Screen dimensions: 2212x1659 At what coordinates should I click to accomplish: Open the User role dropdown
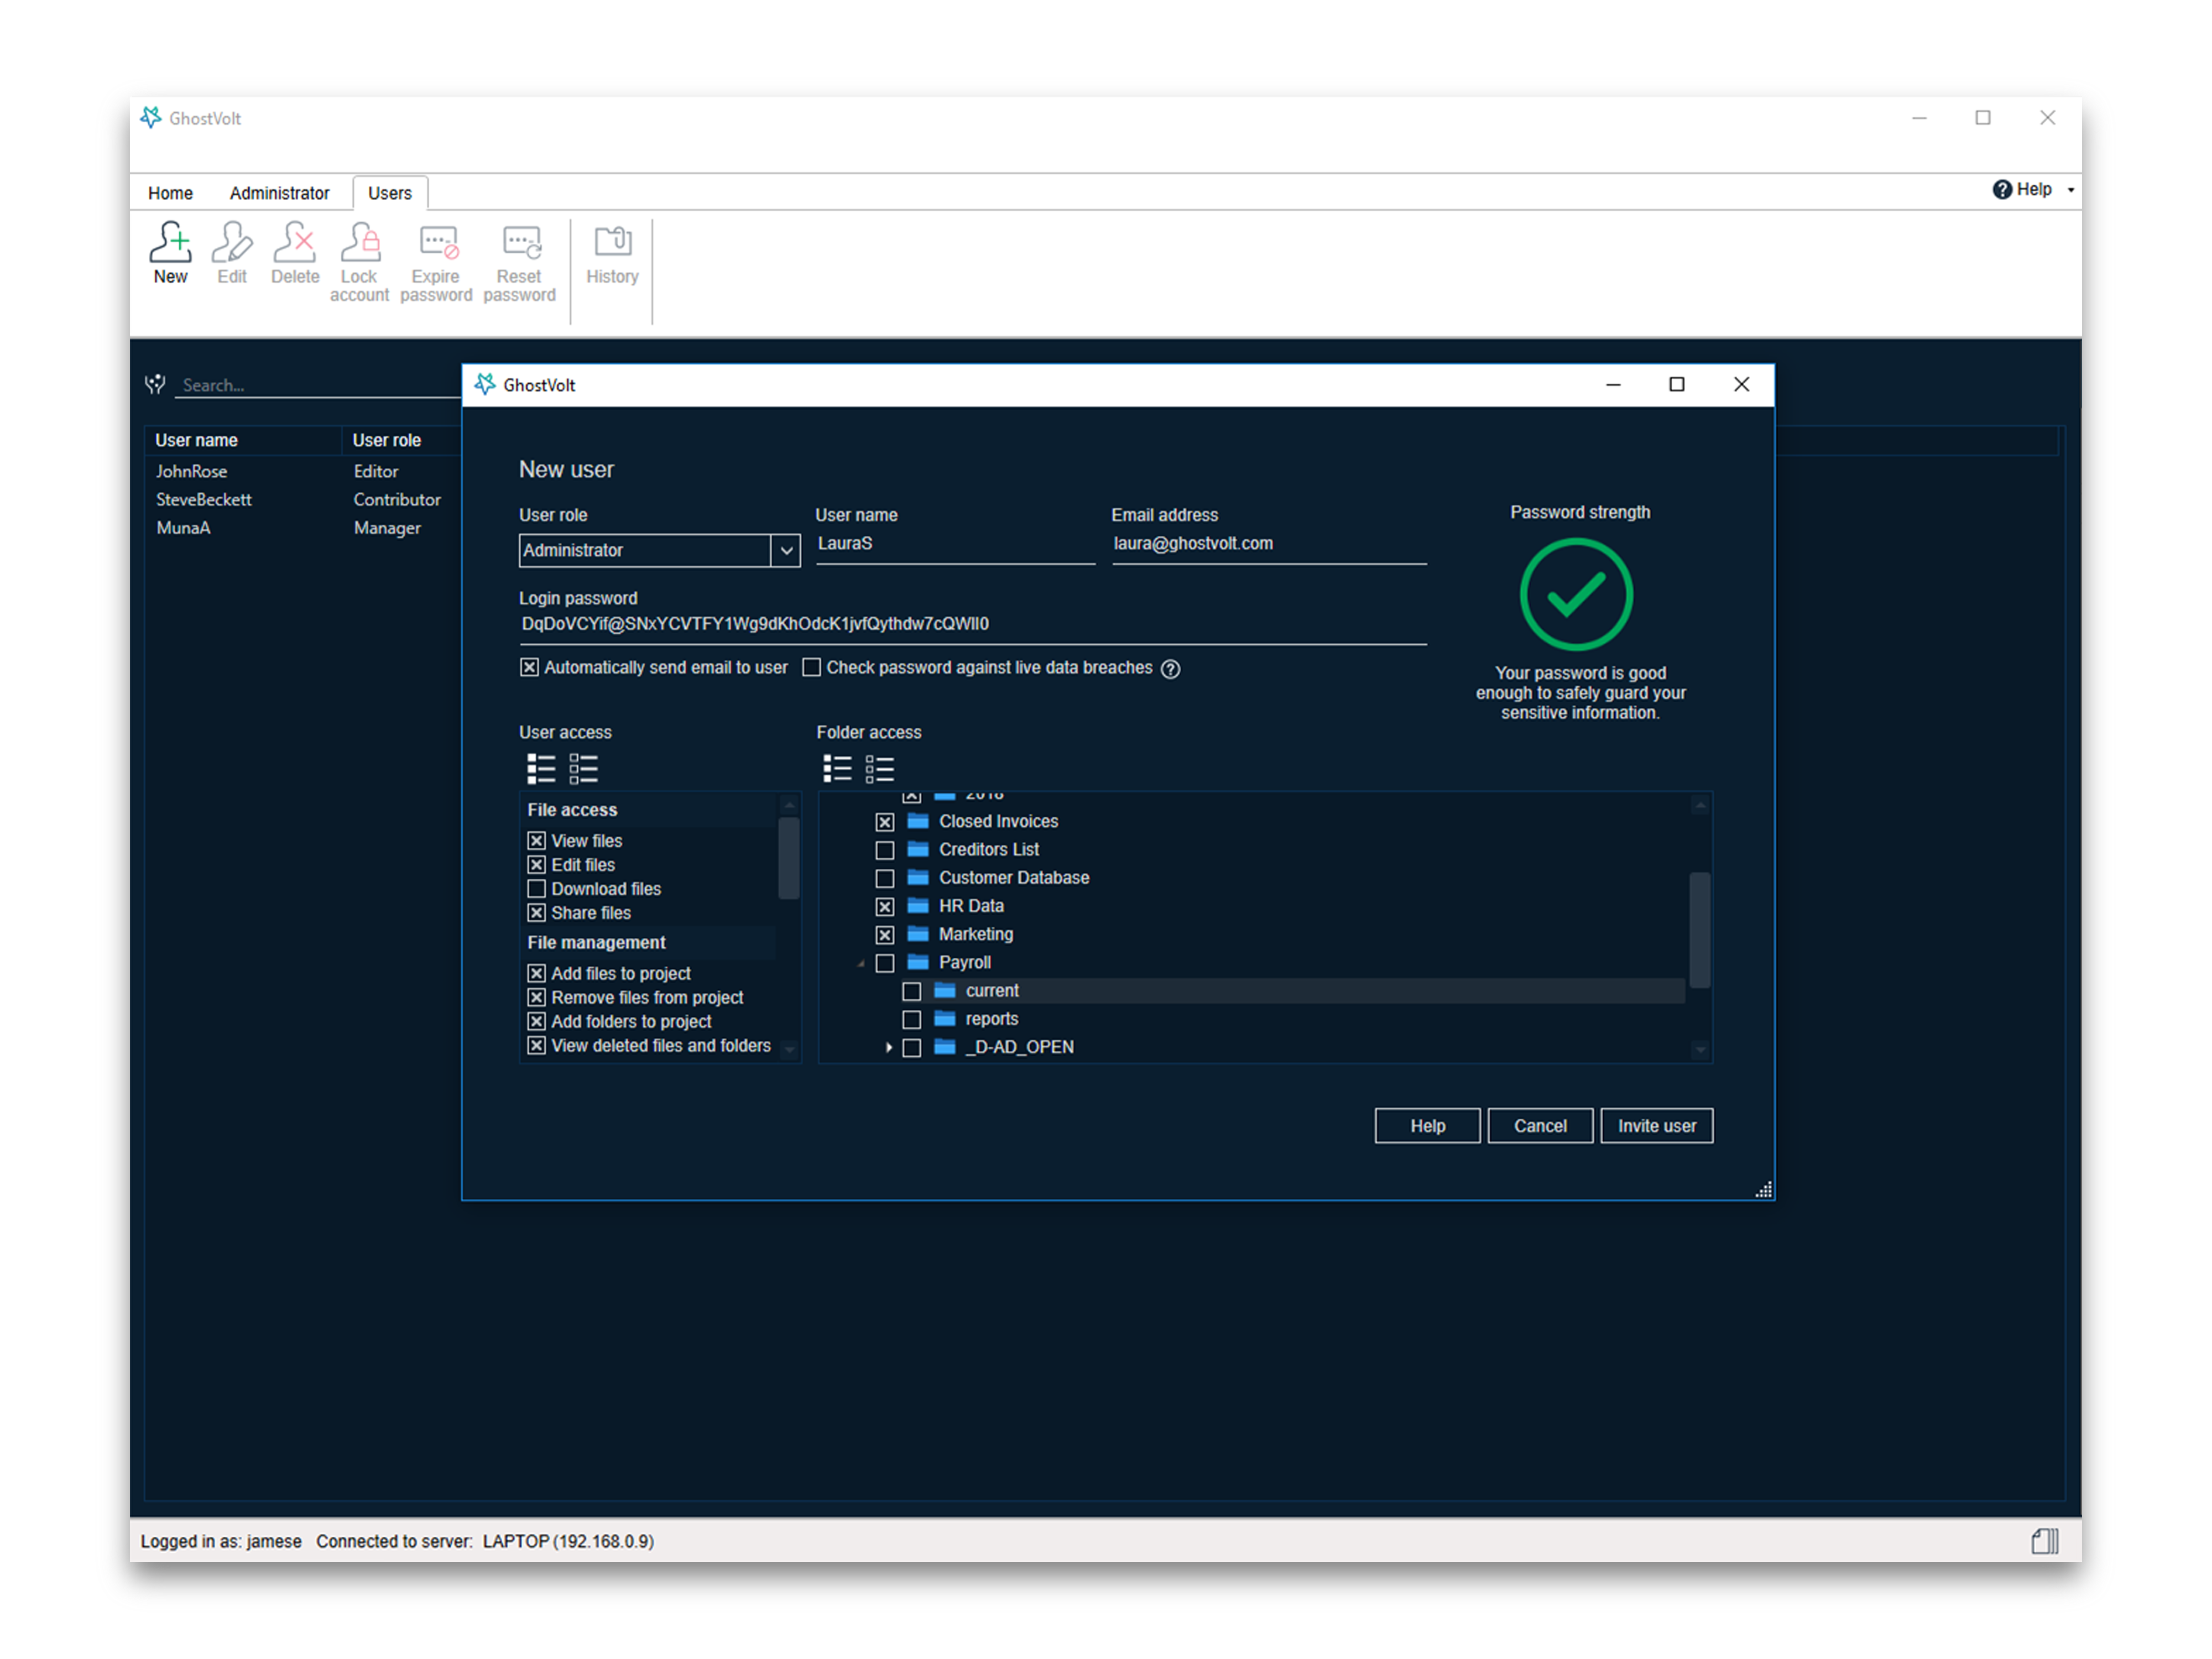(x=786, y=551)
